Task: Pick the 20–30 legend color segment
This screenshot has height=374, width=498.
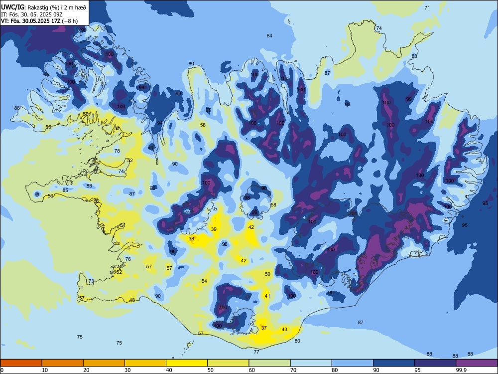Action: (x=104, y=363)
